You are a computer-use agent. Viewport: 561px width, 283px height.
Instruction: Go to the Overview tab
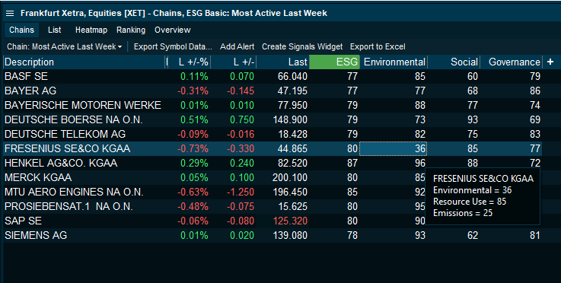(173, 30)
